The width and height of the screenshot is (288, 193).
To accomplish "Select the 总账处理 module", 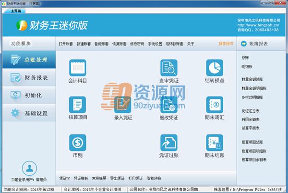I will [x=29, y=60].
